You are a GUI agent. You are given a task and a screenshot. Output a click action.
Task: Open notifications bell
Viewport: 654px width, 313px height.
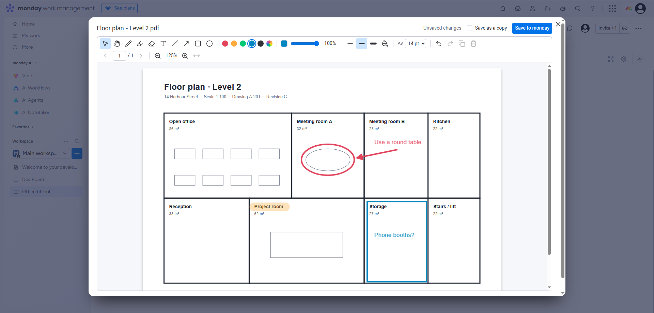pos(503,9)
